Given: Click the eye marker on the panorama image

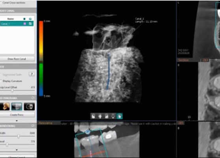Looking at the screenshot, I should (x=88, y=132).
